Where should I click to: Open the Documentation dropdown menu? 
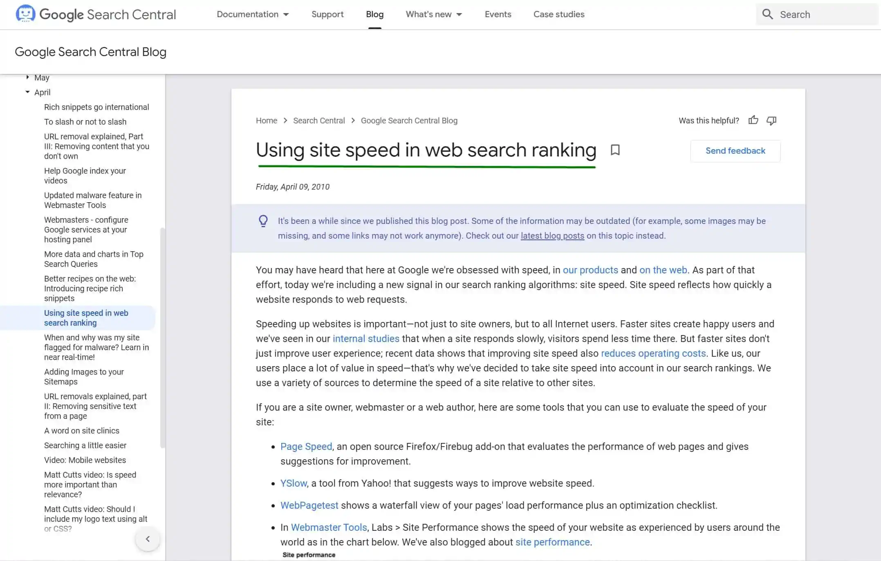coord(253,14)
